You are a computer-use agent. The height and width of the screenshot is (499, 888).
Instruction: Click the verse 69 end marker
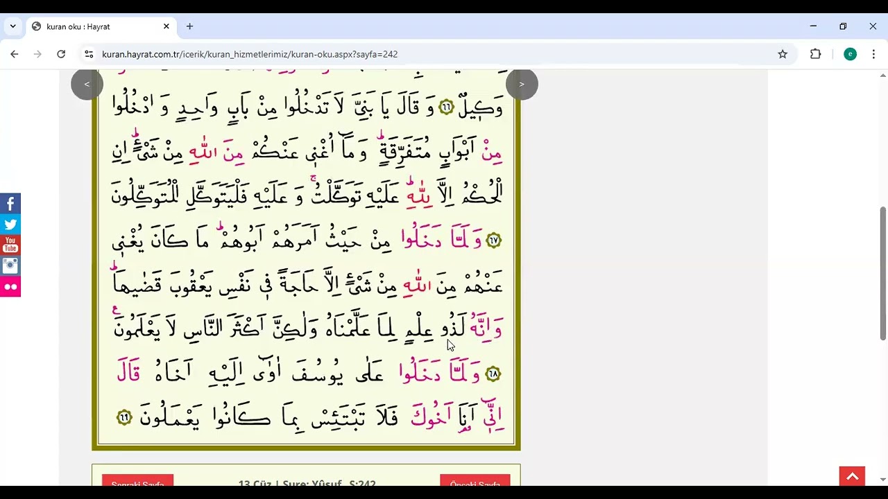[124, 417]
